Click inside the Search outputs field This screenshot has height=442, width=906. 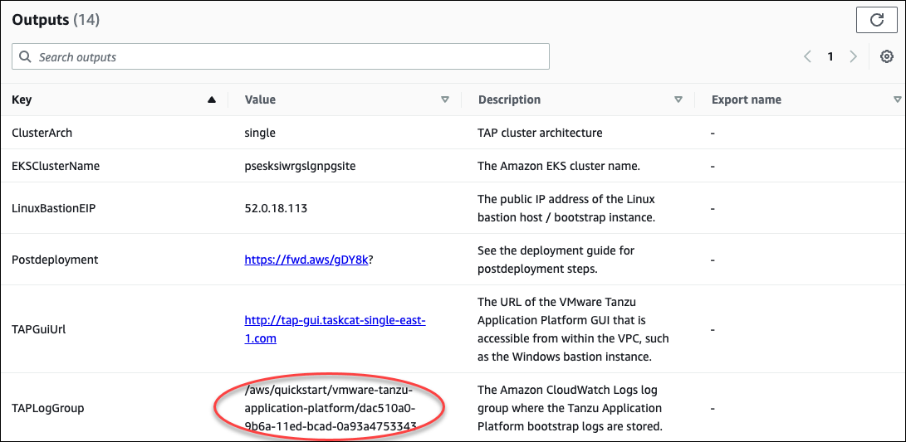click(282, 57)
